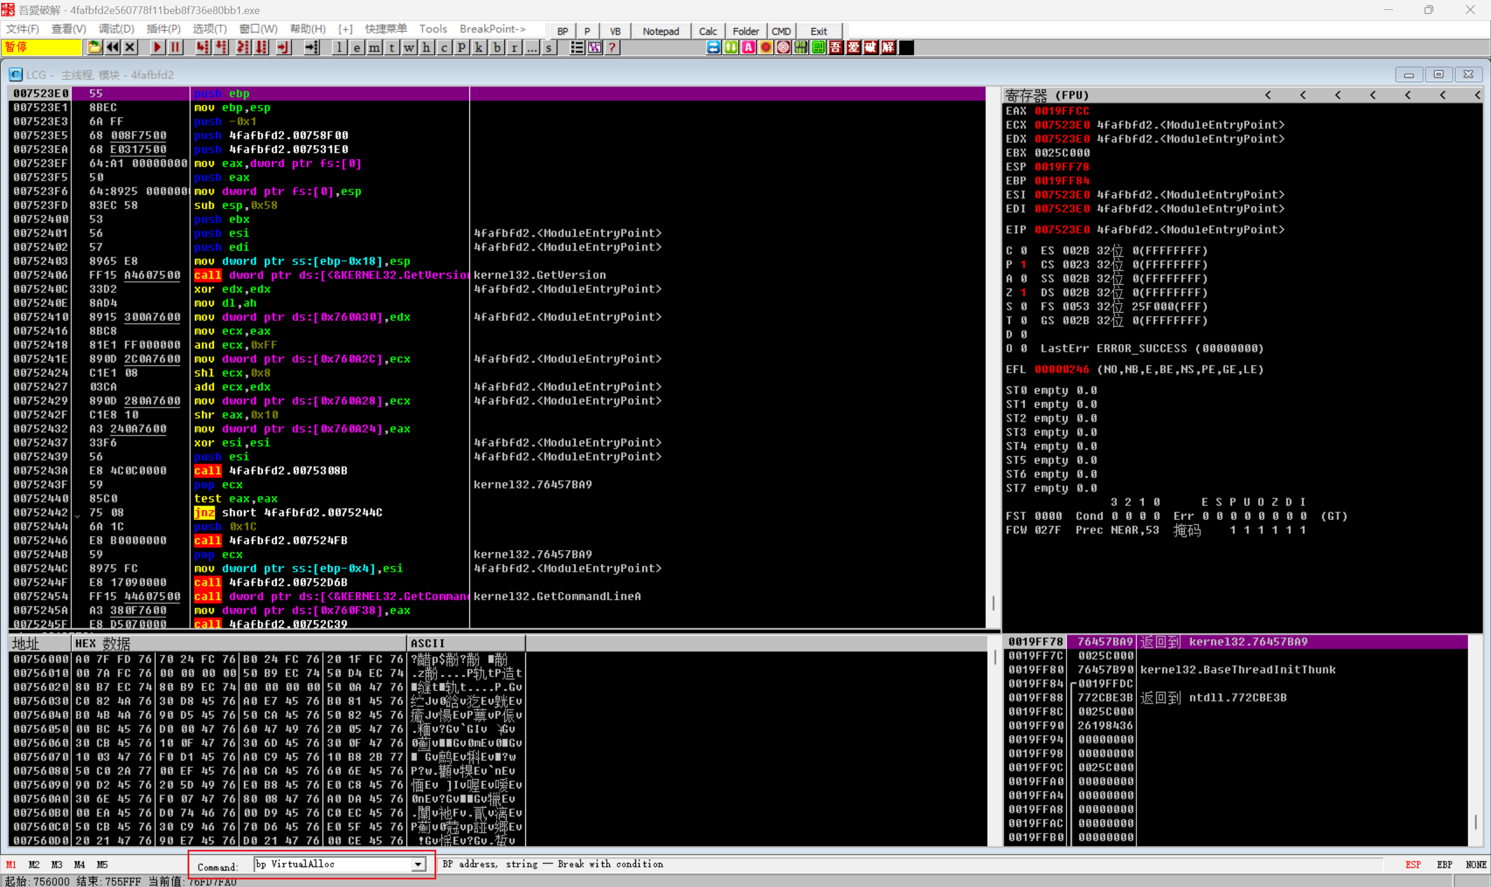Click the BP button
1491x887 pixels.
point(563,31)
